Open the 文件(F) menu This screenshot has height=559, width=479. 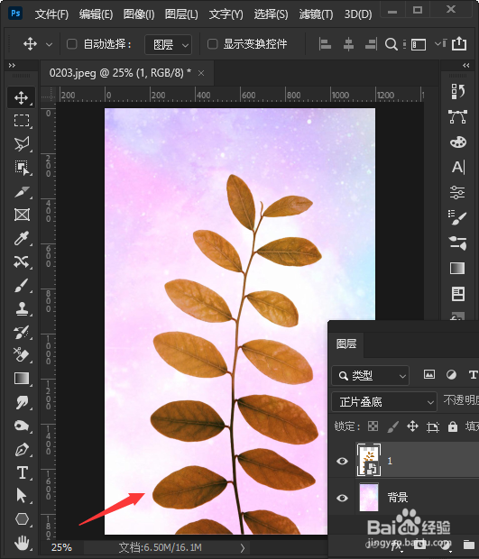click(51, 14)
